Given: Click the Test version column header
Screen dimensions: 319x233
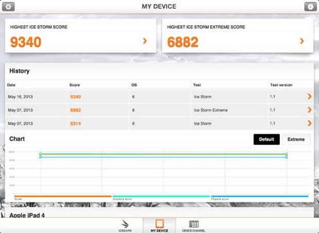Looking at the screenshot, I should (x=281, y=85).
